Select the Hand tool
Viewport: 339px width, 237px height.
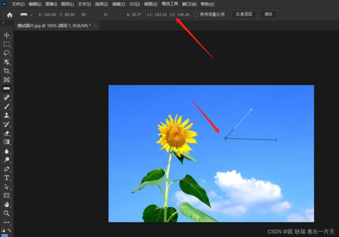pos(7,204)
